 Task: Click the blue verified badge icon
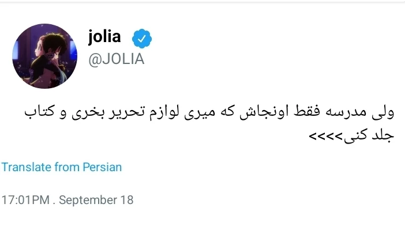[142, 39]
